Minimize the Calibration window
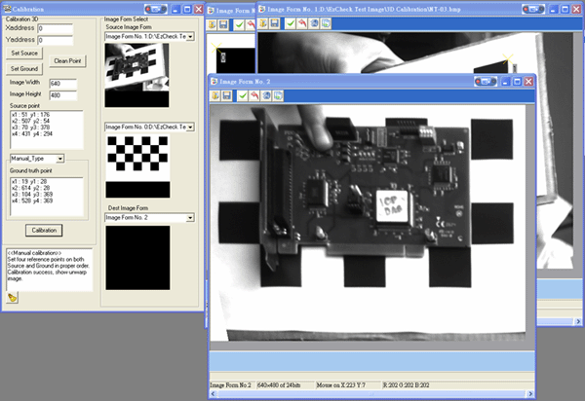This screenshot has width=585, height=401. point(175,9)
